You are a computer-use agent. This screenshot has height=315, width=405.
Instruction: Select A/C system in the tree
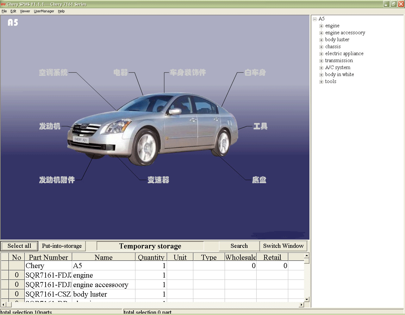[x=338, y=67]
